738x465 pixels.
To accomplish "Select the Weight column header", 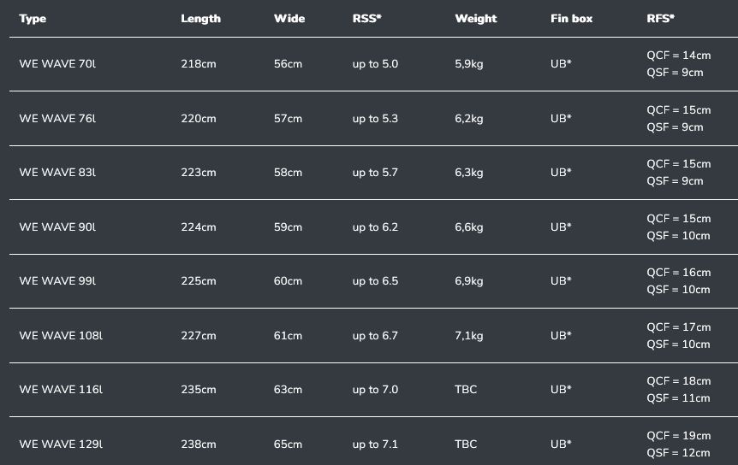I will (475, 19).
